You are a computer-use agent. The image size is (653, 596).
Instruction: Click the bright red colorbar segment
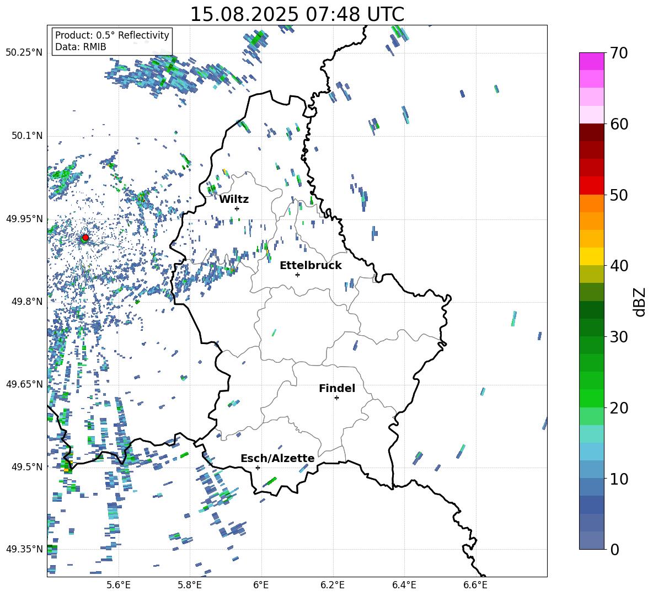coord(592,186)
